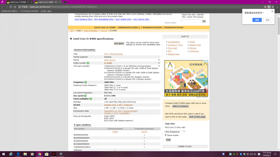Reload the page with the refresh icon
280x157 pixels.
pos(11,7)
